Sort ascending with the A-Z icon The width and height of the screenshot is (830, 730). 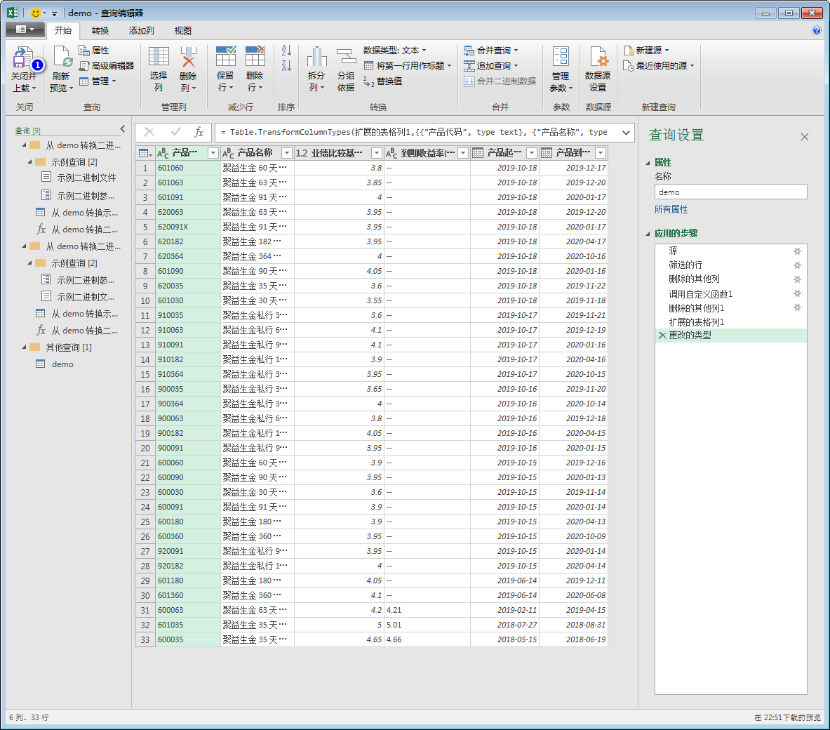tap(286, 51)
